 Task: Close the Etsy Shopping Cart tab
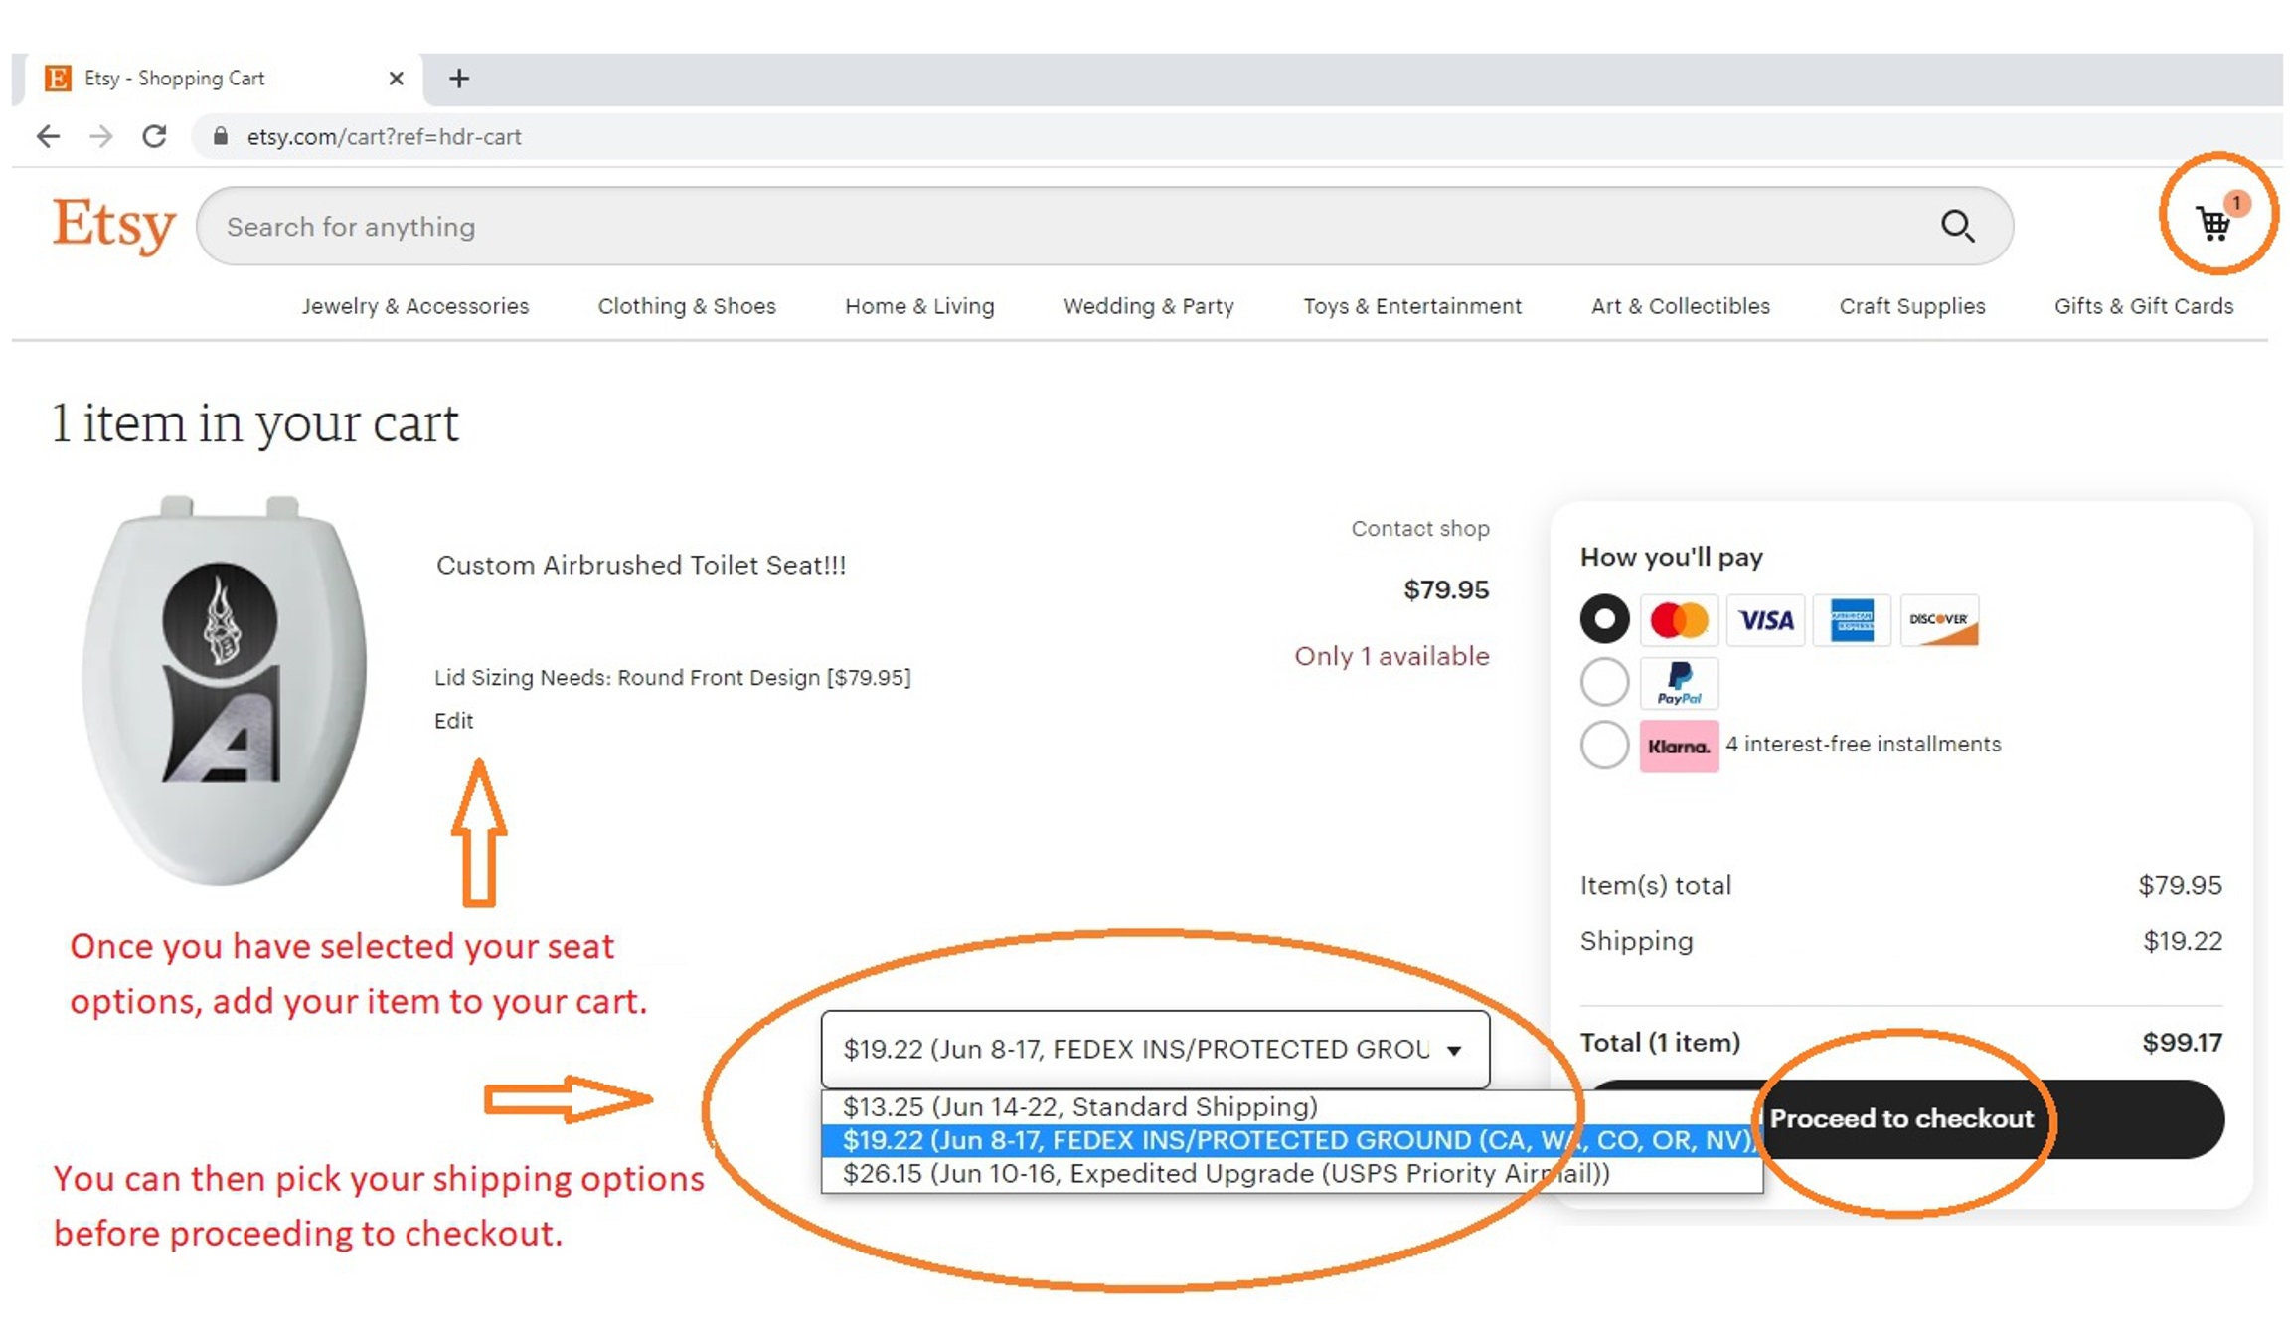point(396,78)
